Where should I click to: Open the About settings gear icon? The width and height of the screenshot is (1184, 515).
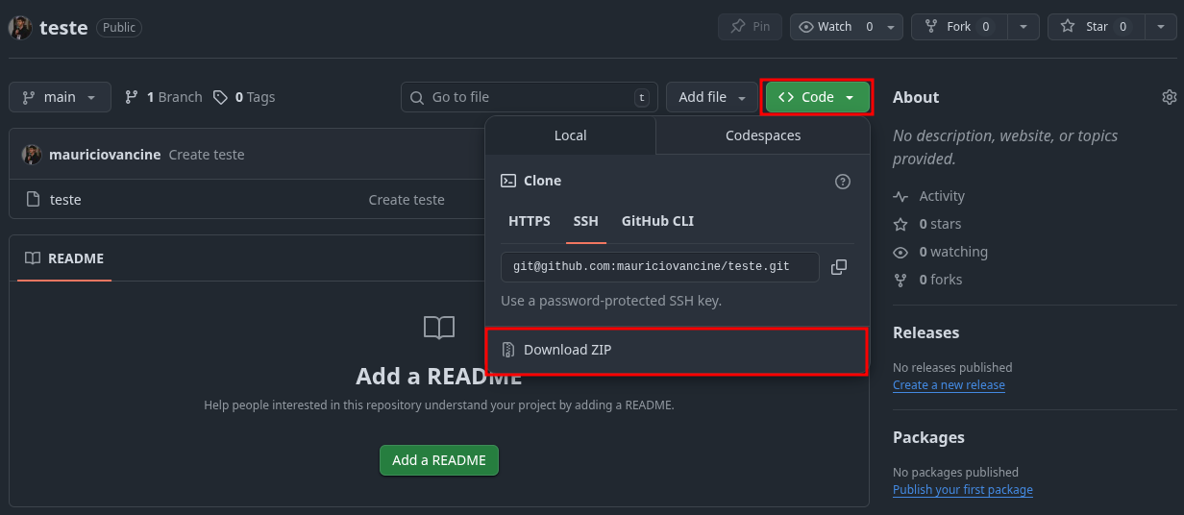click(1169, 97)
